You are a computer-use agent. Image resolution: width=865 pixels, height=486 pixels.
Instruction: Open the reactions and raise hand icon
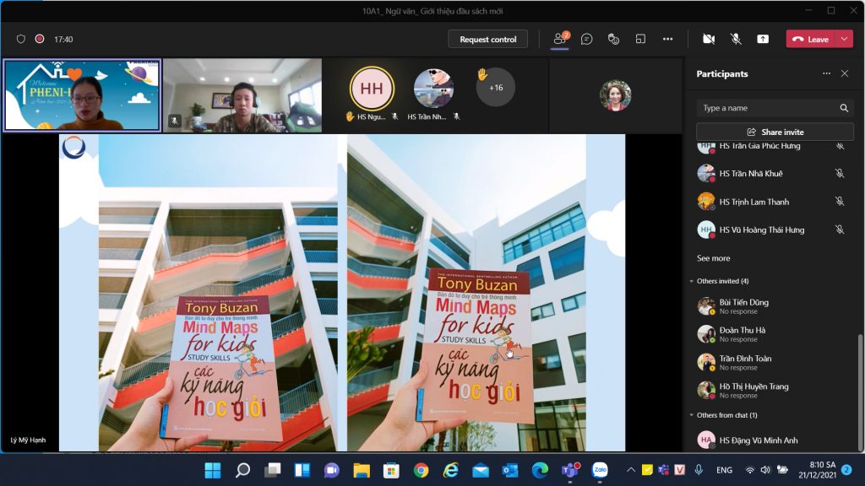tap(613, 39)
